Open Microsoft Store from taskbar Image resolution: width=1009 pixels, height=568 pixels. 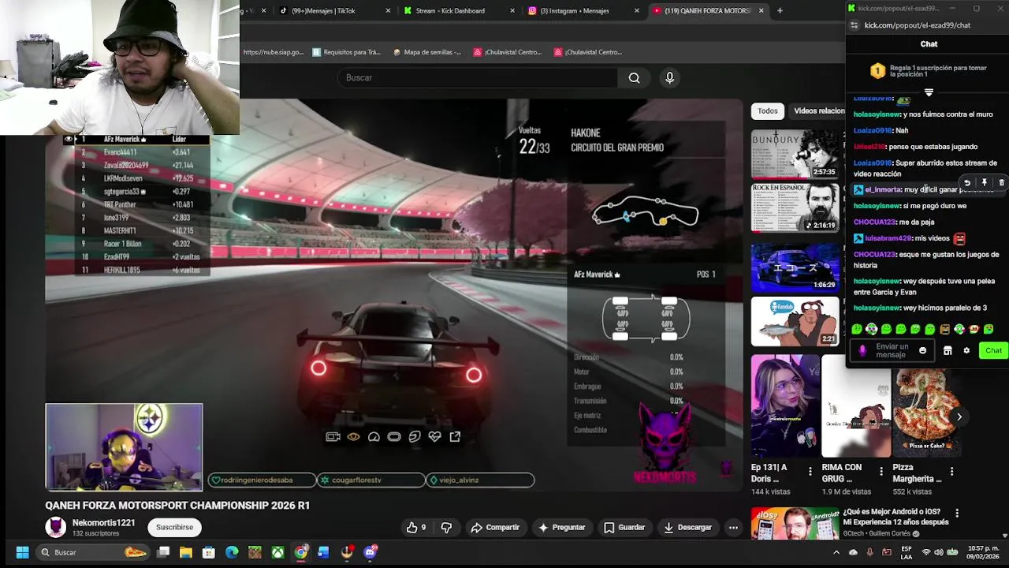(209, 552)
